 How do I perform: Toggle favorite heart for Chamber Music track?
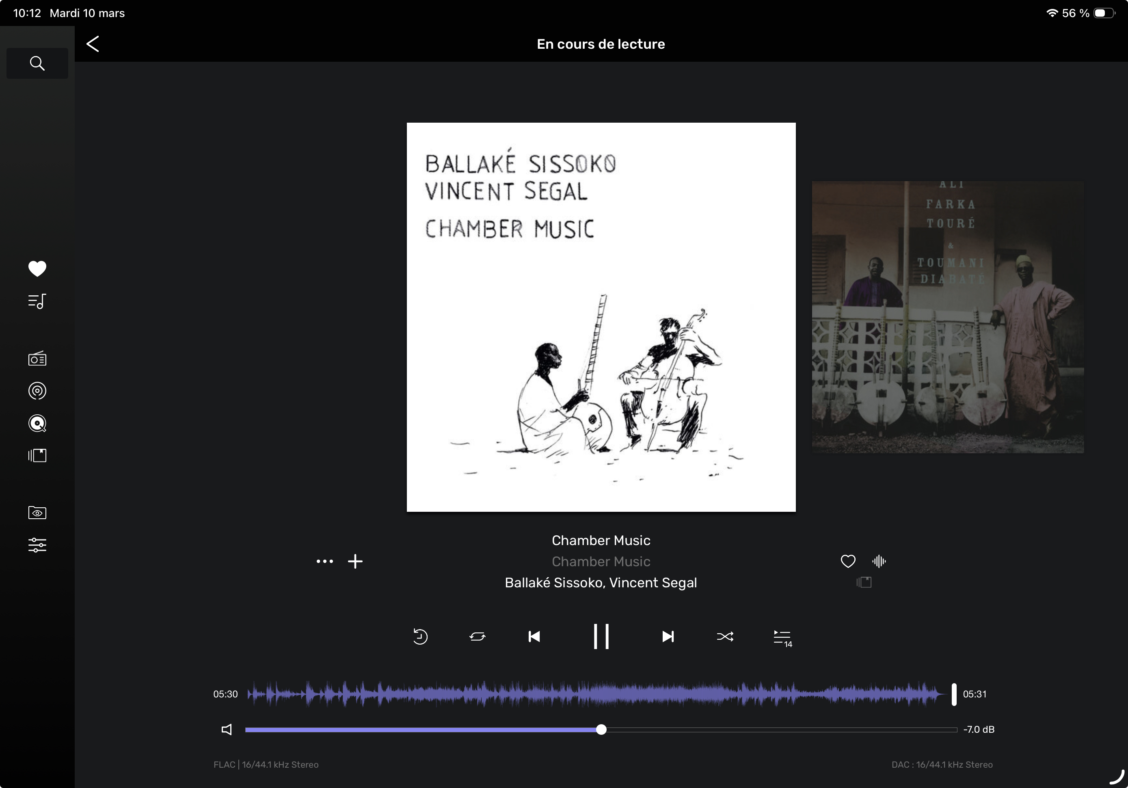(x=848, y=561)
